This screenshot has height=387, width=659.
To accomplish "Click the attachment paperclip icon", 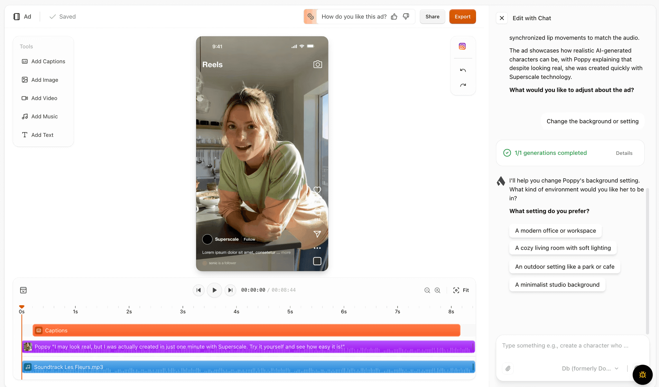I will pos(508,368).
